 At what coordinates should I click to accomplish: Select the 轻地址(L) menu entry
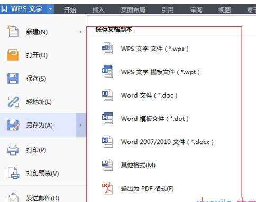click(43, 102)
